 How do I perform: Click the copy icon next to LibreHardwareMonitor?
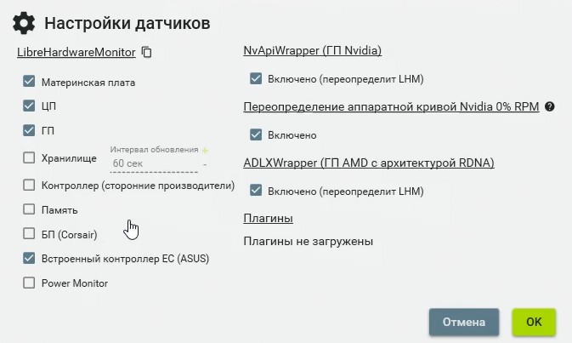click(147, 52)
